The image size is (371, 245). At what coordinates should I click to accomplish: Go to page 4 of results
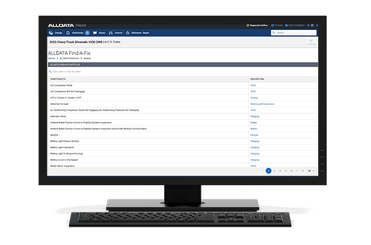[x=286, y=171]
